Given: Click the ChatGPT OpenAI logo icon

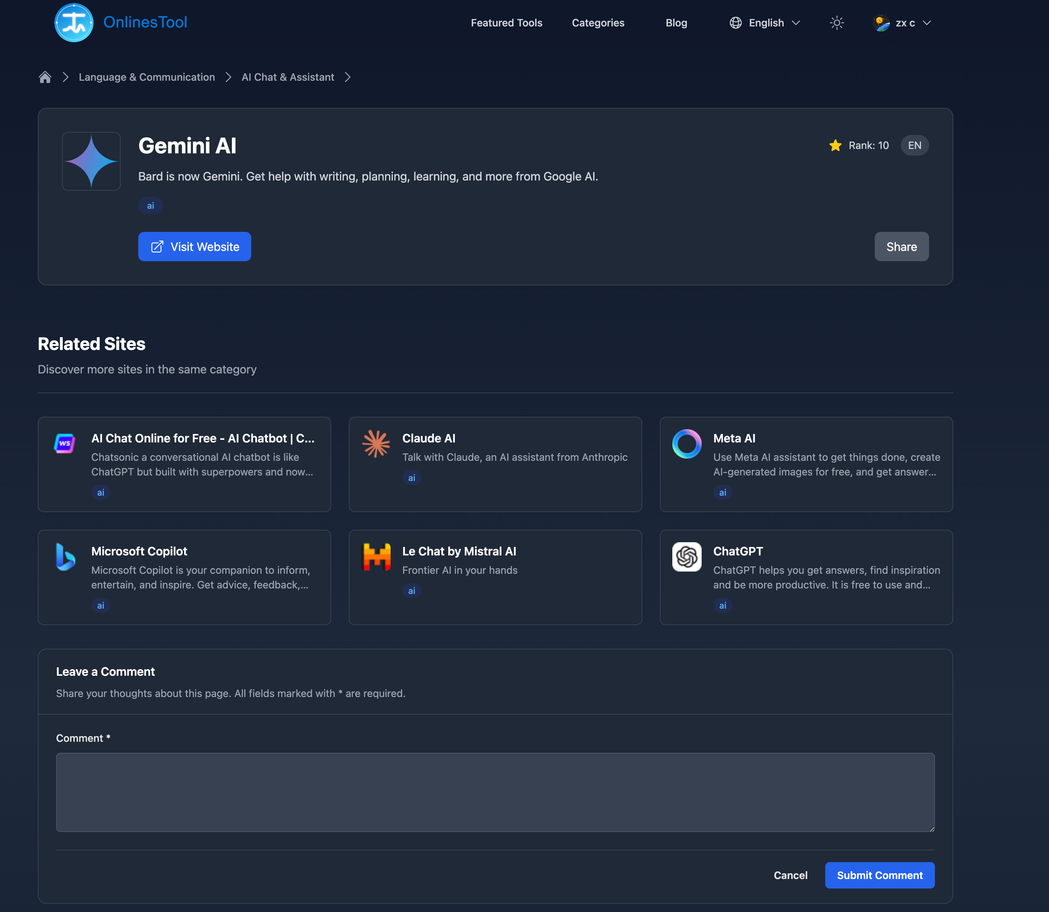Looking at the screenshot, I should coord(686,557).
